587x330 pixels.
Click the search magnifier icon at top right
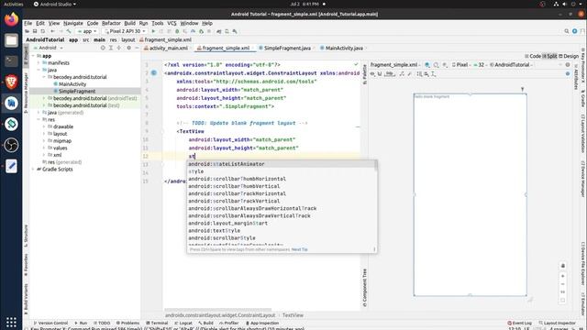(x=567, y=31)
